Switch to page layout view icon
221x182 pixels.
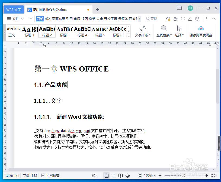click(106, 175)
